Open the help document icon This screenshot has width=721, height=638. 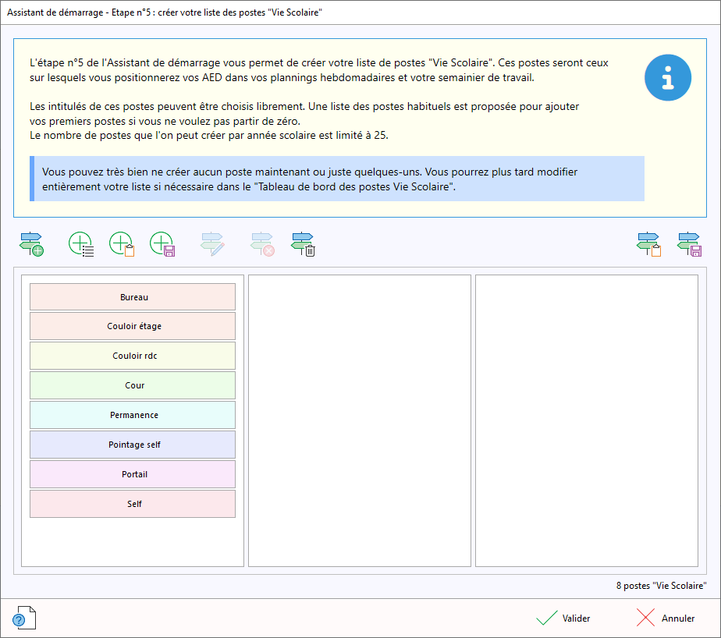[x=24, y=618]
